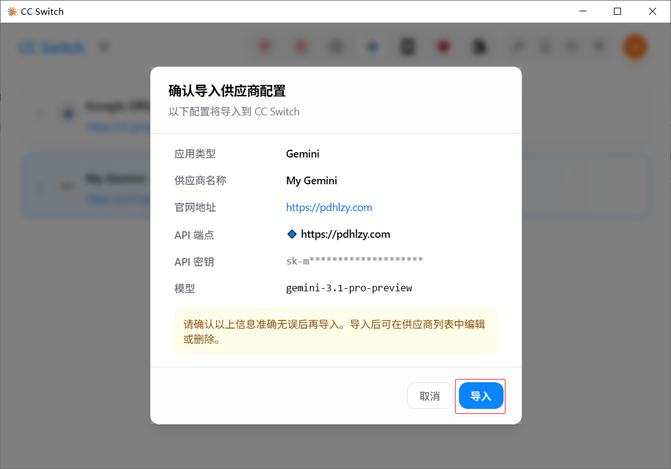Click the yellow warning note 请确认以上信息准确无误后再导入
This screenshot has width=671, height=469.
click(x=336, y=331)
